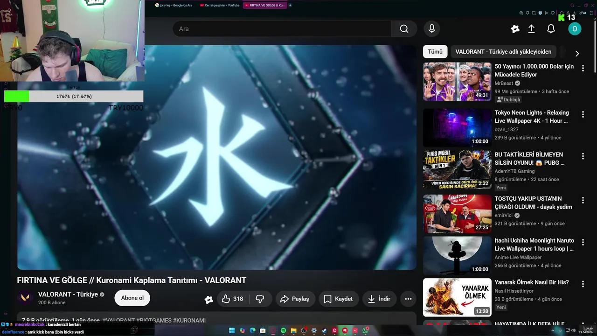
Task: Activate voice search microphone icon
Action: point(432,29)
